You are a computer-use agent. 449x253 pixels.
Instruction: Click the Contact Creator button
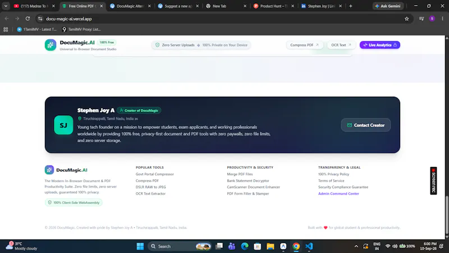366,125
